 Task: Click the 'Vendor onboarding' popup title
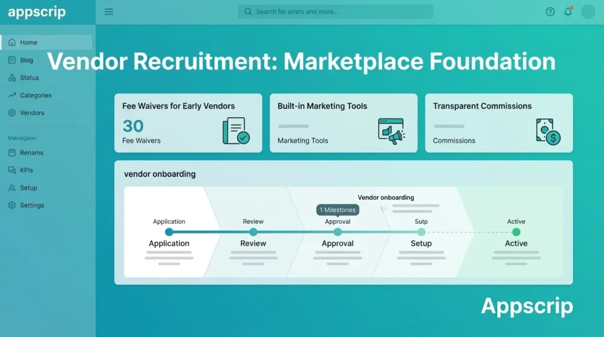[386, 197]
